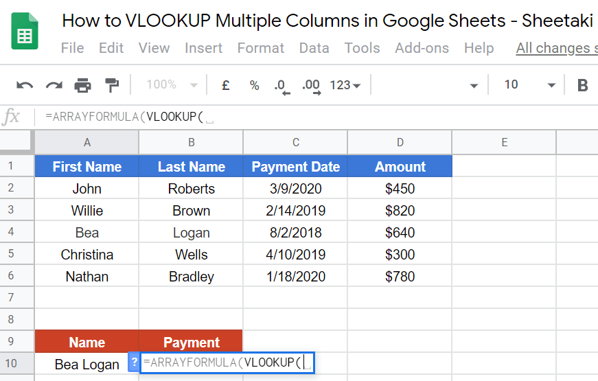Screen dimensions: 598x381
Task: Select the cell containing Wells
Action: pos(191,255)
